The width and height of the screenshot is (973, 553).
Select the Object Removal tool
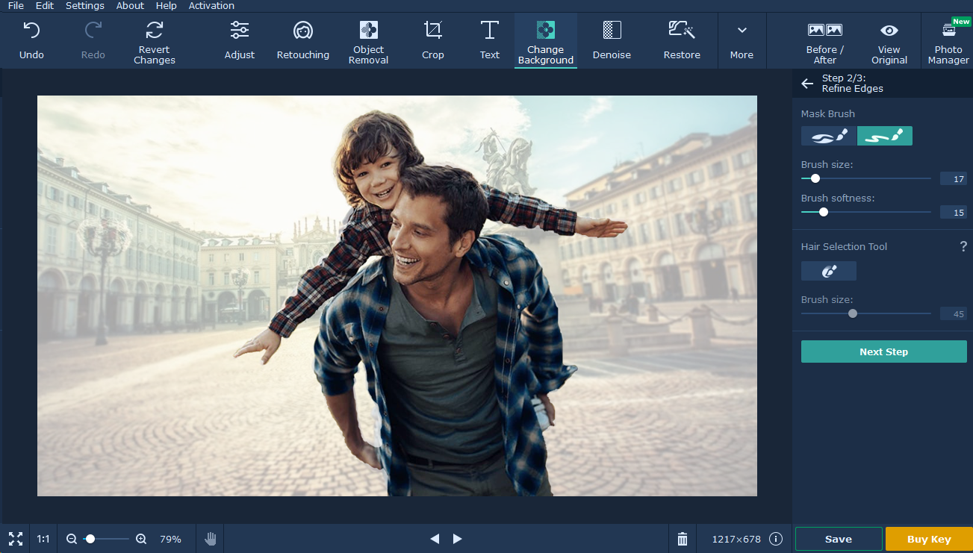368,40
